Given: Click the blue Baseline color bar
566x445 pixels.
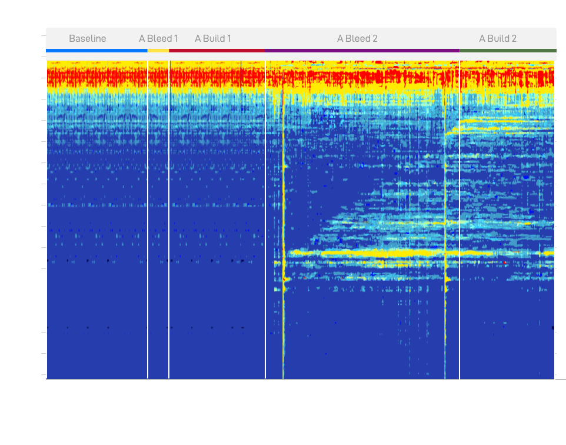Looking at the screenshot, I should click(96, 51).
